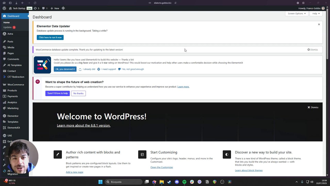The height and width of the screenshot is (186, 330).
Task: Open comments bubble in admin bar
Action: 45,8
